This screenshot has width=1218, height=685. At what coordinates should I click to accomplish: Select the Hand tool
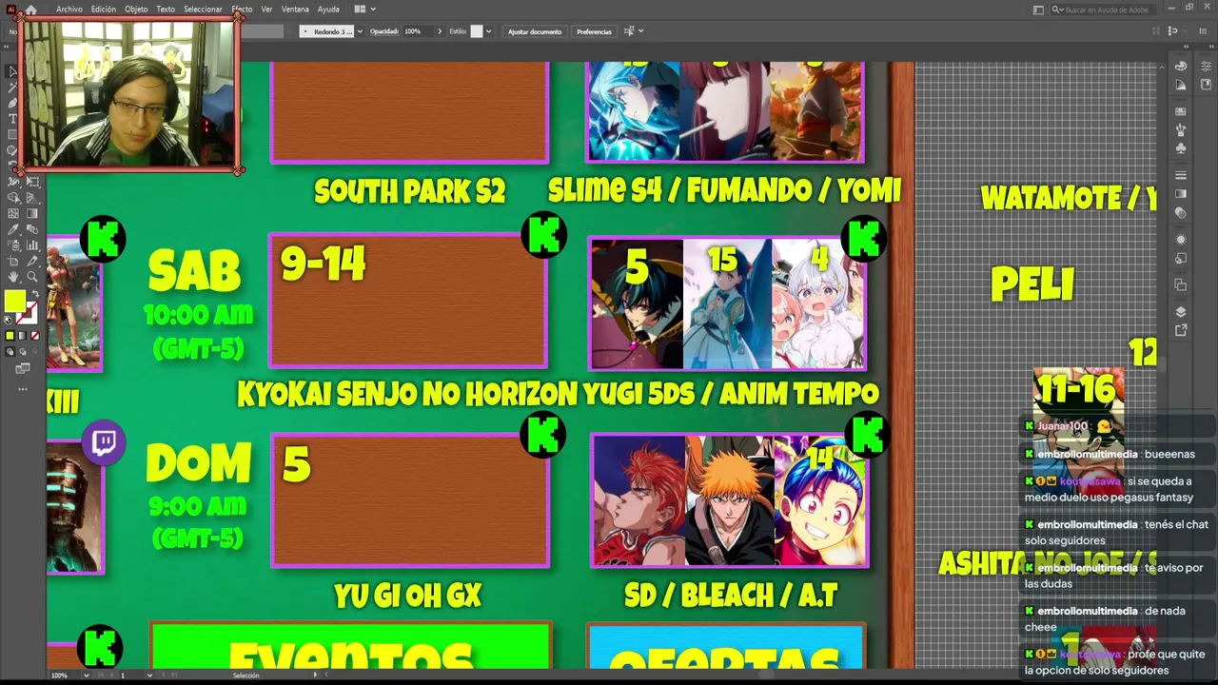pos(13,277)
